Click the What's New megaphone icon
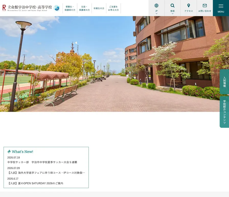This screenshot has height=197, width=229. [9, 151]
